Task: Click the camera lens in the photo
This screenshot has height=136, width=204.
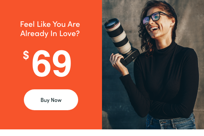Action: (x=118, y=36)
